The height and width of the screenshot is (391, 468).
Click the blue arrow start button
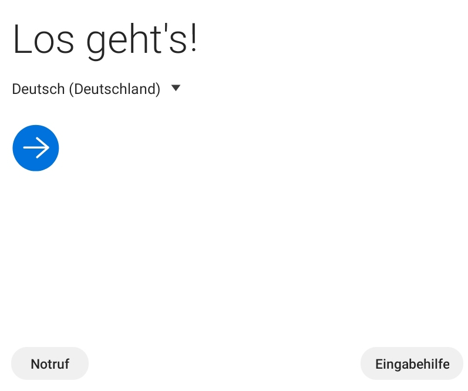[36, 148]
